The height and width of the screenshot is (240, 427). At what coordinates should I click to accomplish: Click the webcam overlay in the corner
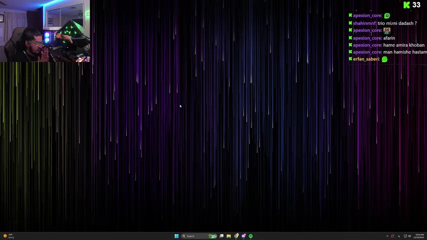pos(45,31)
